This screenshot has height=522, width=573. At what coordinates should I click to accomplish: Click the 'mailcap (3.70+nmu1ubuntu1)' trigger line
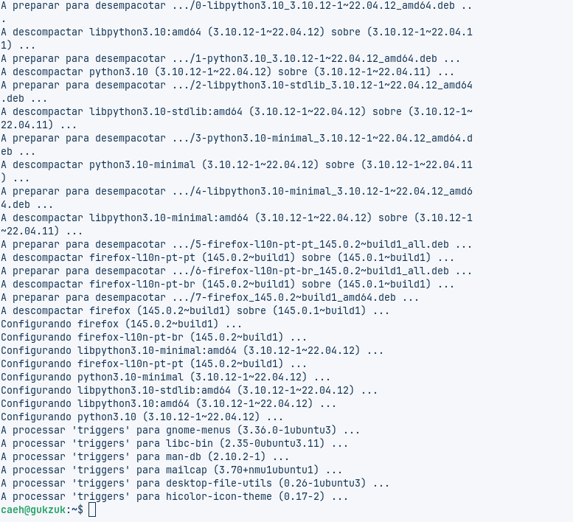click(x=171, y=470)
